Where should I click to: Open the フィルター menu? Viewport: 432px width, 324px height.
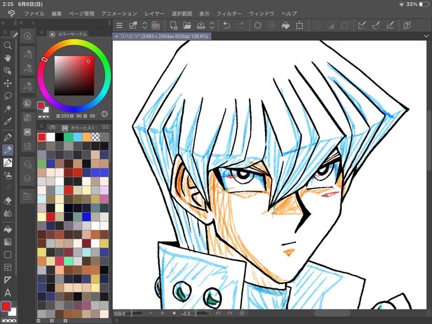(x=229, y=13)
